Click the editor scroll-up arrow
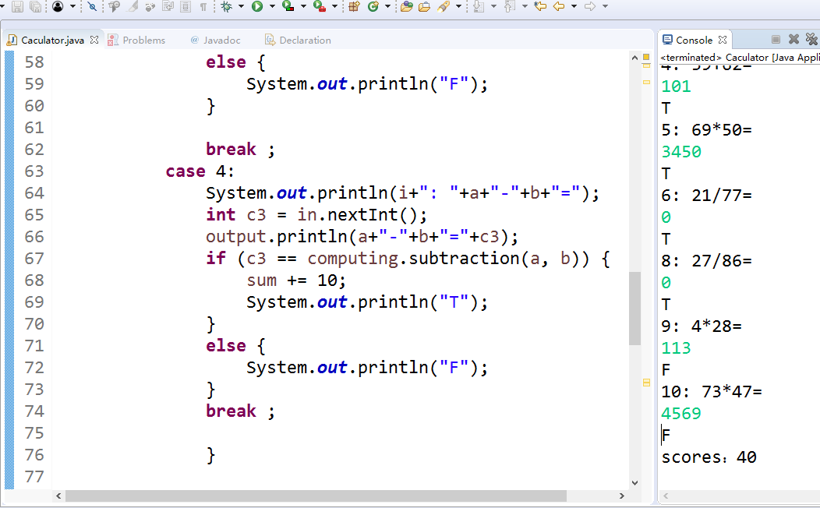Screen dimensions: 820x508 pyautogui.click(x=634, y=58)
